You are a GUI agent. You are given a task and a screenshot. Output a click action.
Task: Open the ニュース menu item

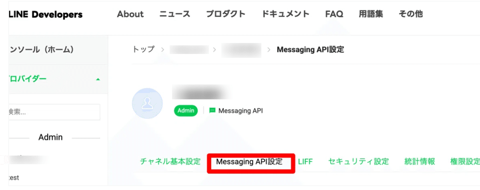(175, 14)
